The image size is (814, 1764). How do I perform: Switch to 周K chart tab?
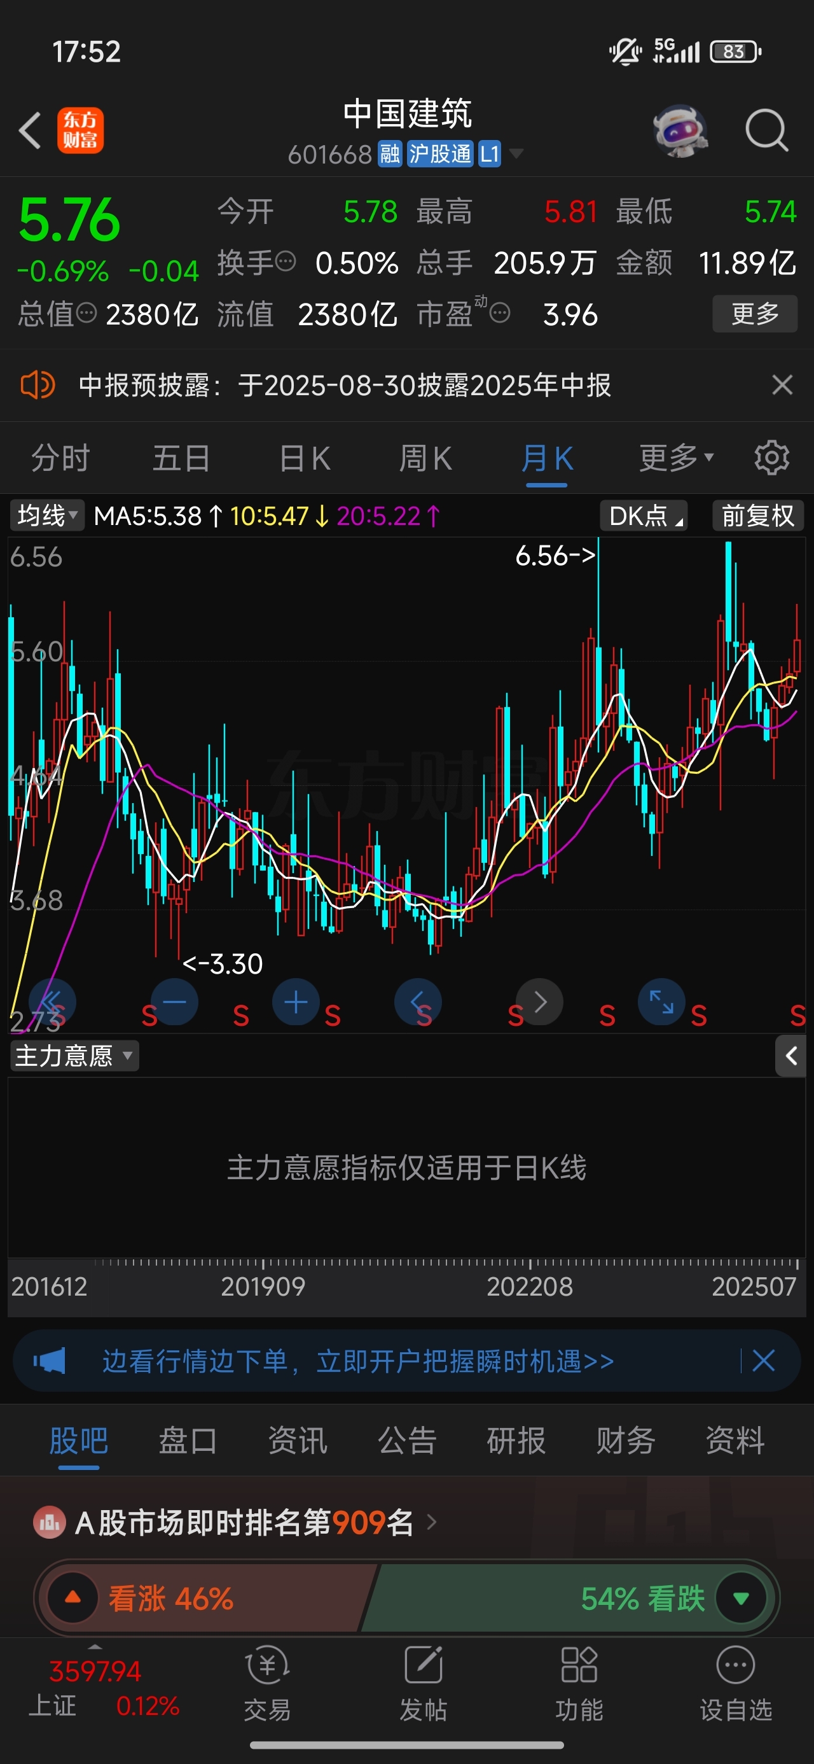click(425, 458)
